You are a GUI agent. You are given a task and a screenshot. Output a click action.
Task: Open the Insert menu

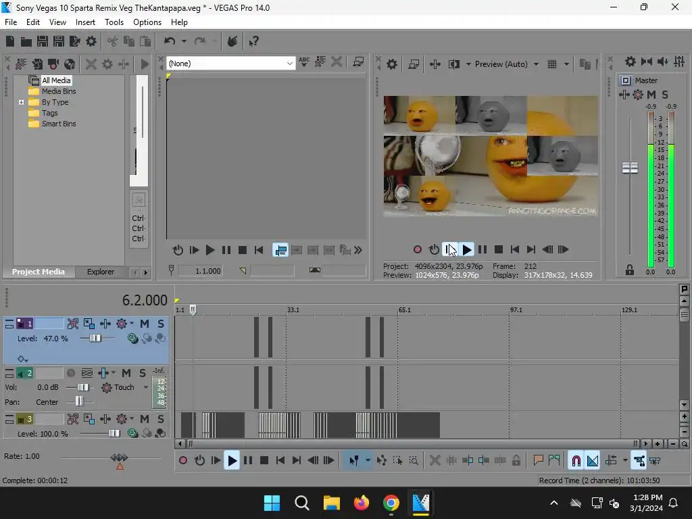pyautogui.click(x=85, y=22)
